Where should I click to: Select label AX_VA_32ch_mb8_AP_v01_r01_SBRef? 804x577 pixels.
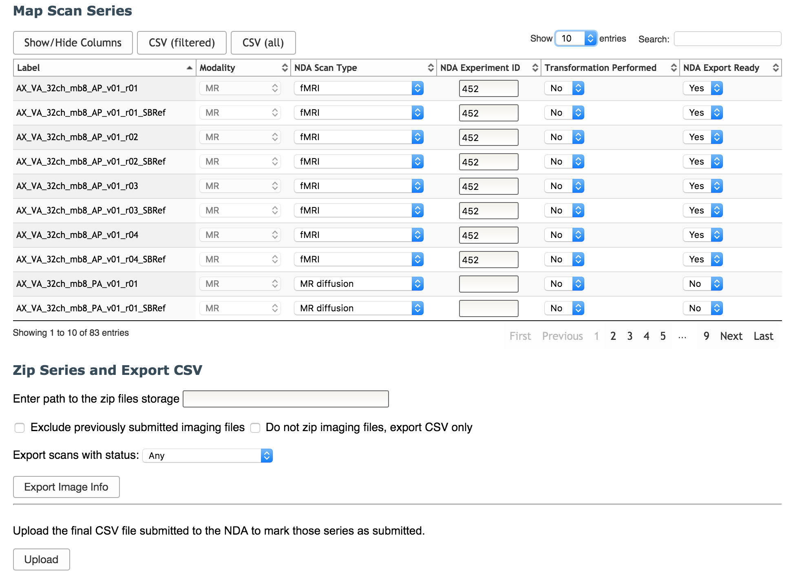[91, 112]
